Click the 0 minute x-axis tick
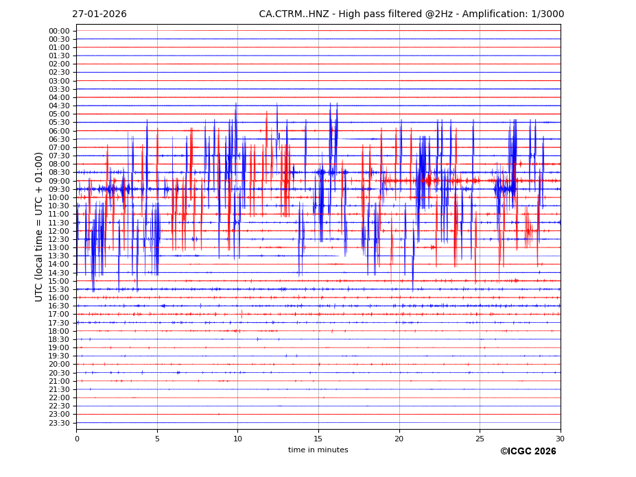 (x=77, y=439)
